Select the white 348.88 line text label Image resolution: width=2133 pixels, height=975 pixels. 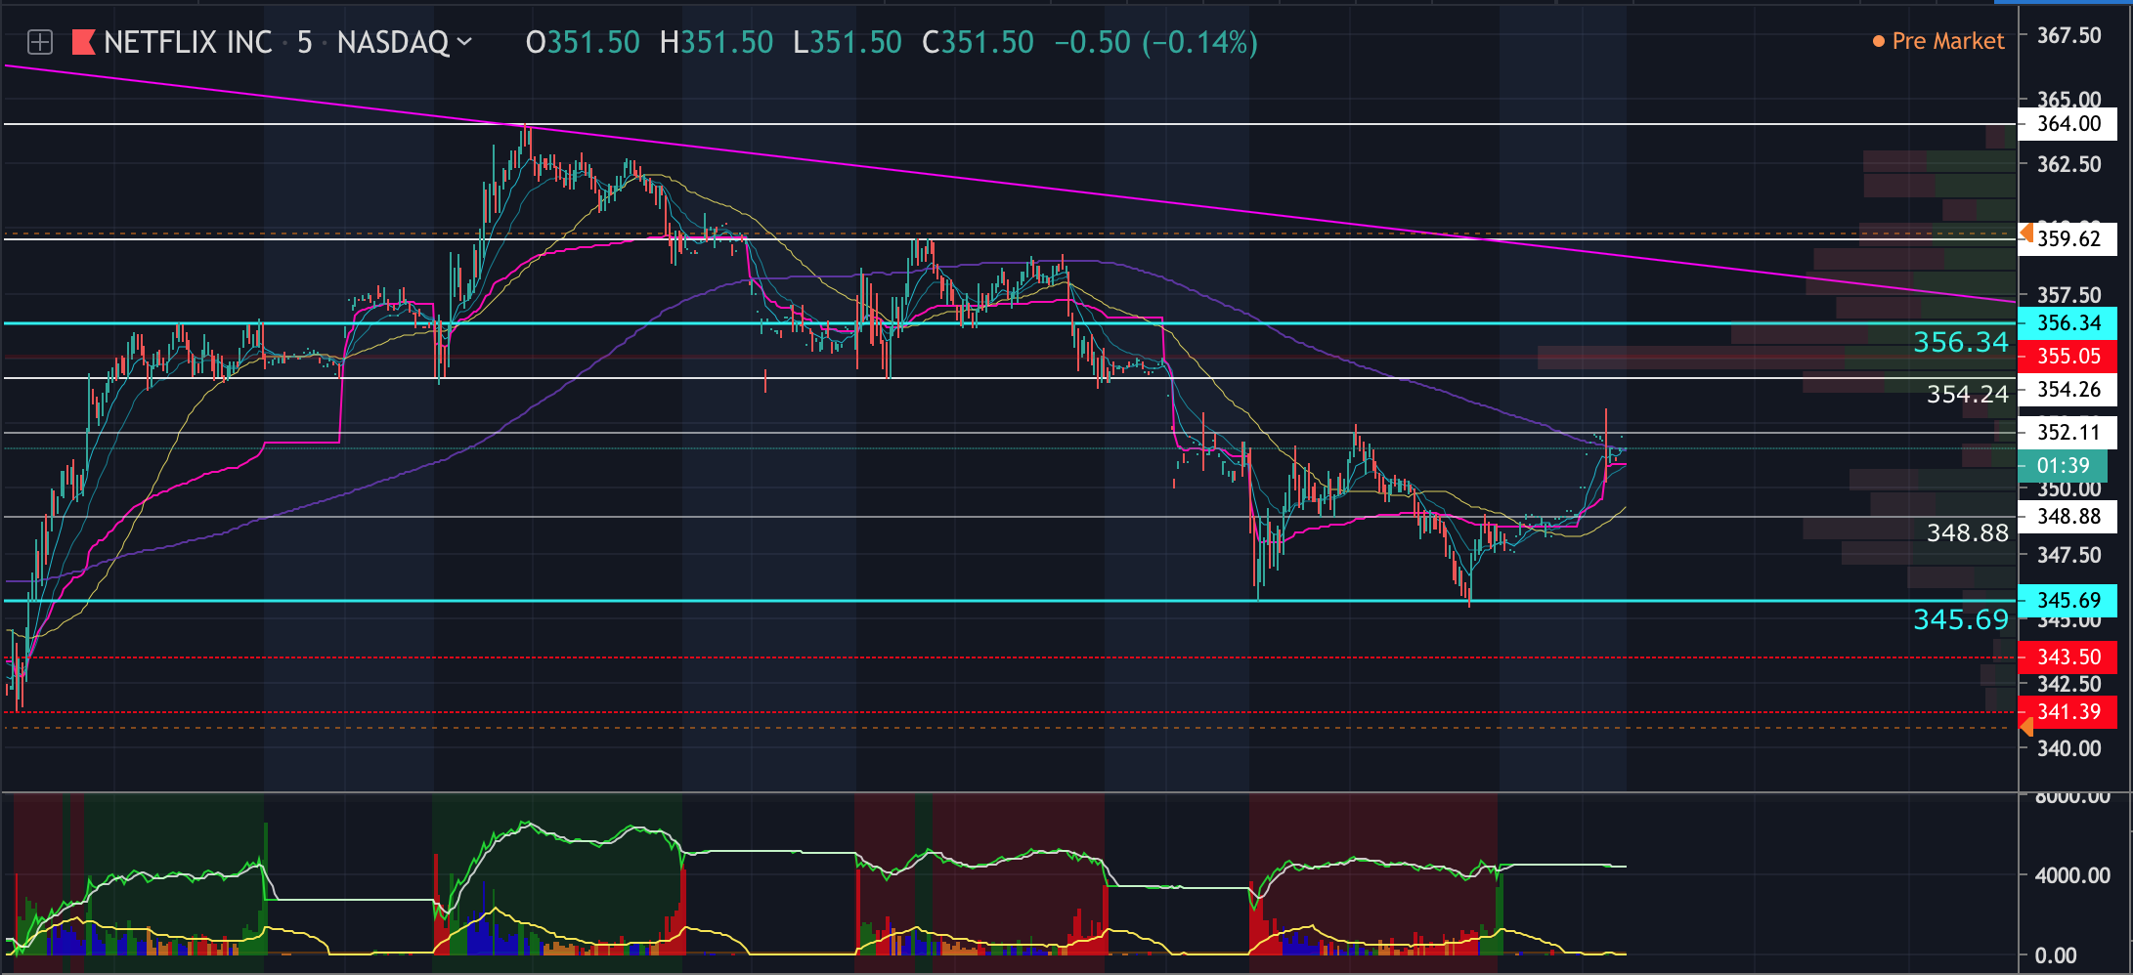tap(1967, 532)
